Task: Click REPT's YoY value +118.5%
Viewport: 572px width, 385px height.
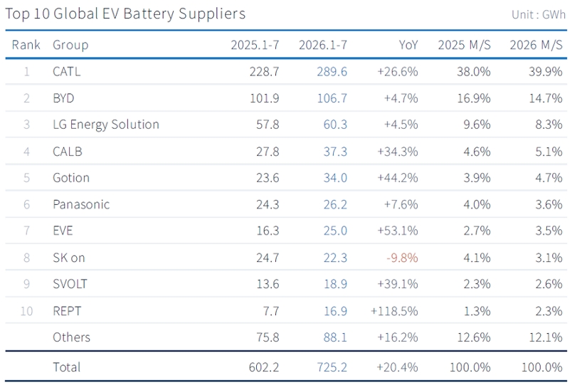Action: (x=394, y=311)
